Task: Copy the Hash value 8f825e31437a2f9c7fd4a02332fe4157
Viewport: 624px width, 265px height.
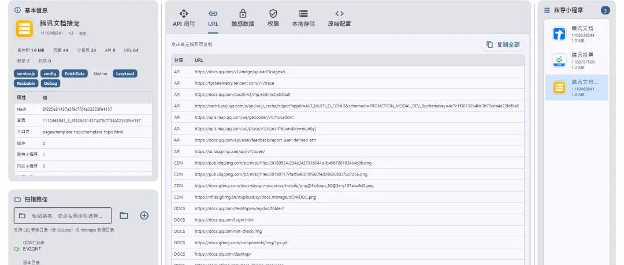Action: click(x=77, y=109)
